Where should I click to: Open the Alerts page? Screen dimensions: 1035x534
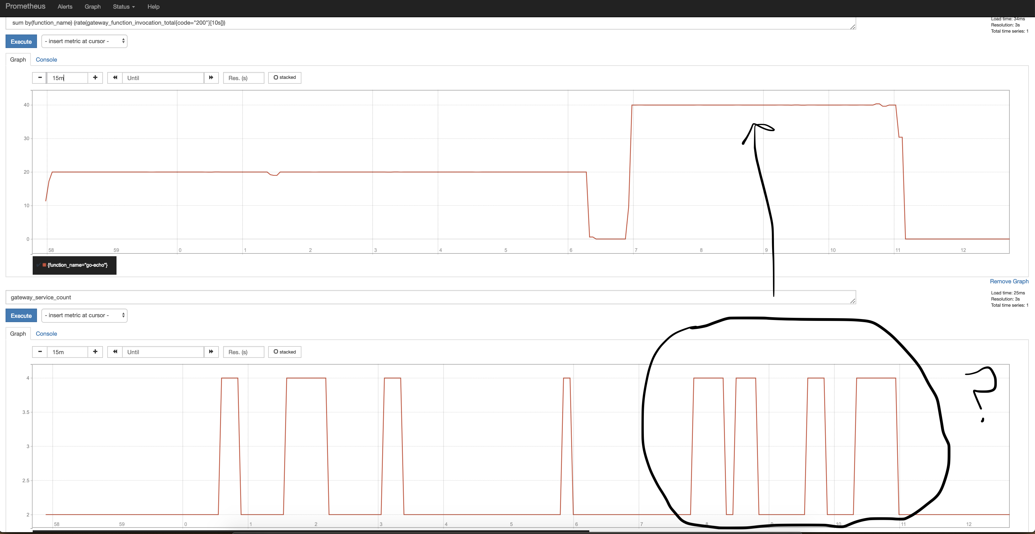point(65,6)
